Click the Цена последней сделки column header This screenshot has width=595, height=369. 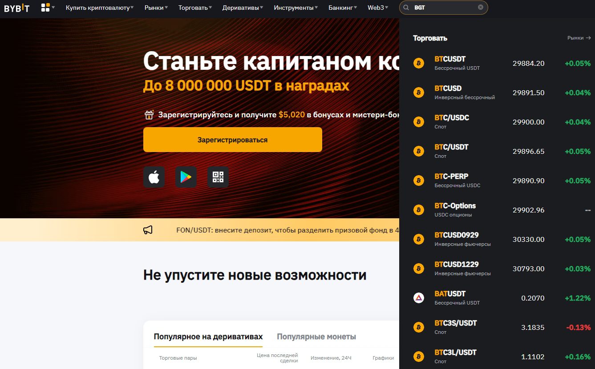277,358
